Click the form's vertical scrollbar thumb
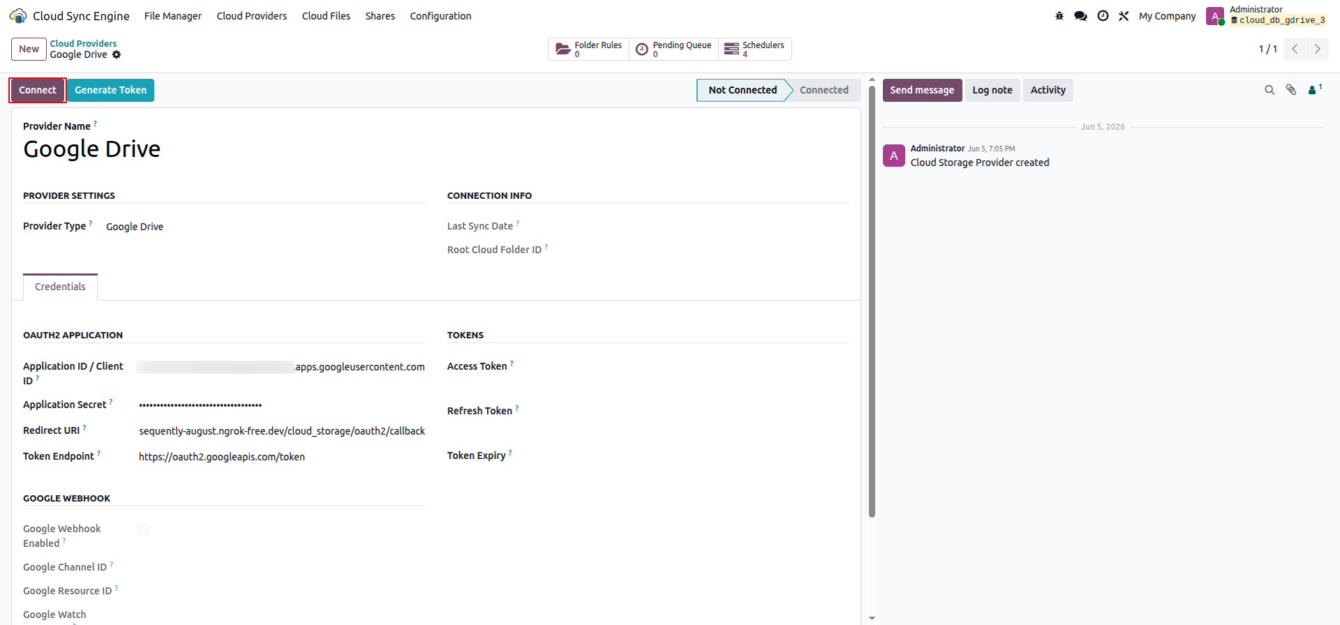 pos(872,301)
